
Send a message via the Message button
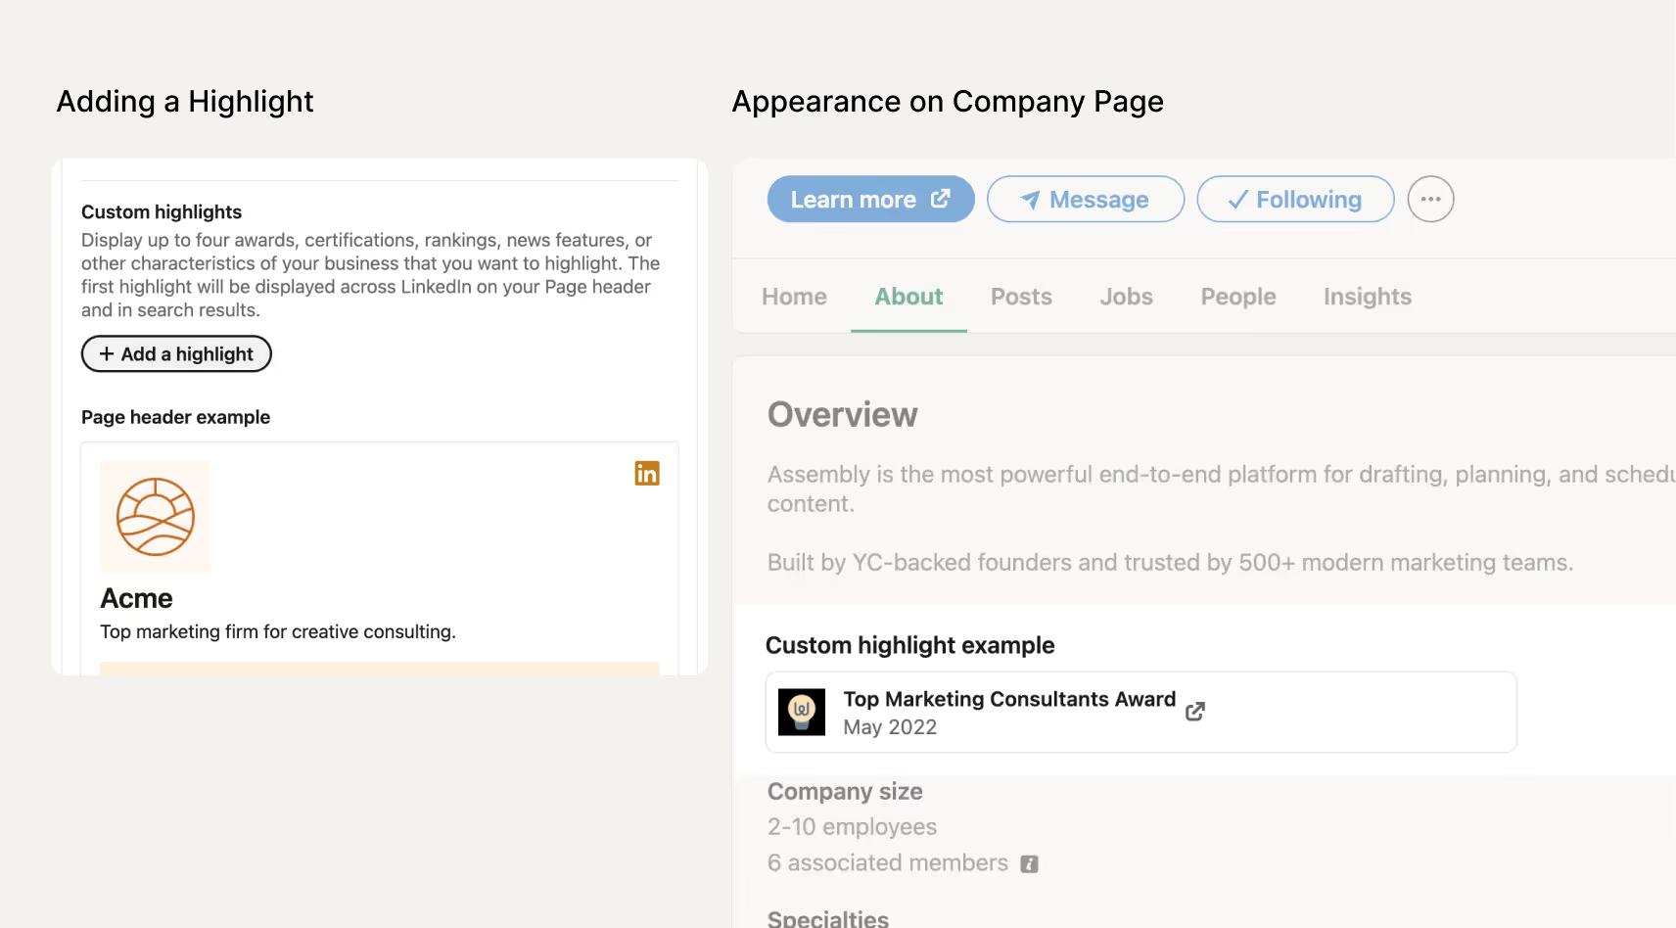click(1086, 200)
